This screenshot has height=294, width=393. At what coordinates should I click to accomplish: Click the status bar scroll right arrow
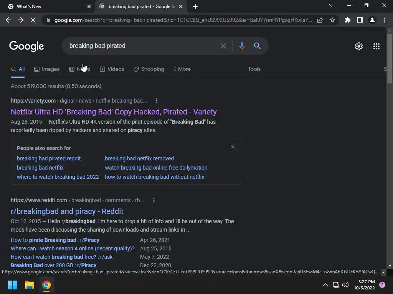[x=383, y=272]
